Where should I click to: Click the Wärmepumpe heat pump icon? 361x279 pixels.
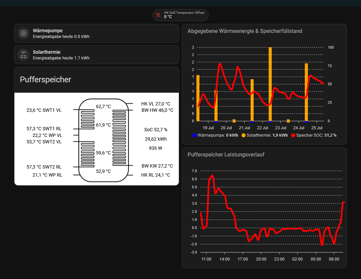click(23, 33)
